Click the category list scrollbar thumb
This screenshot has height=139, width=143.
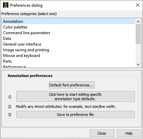click(138, 34)
